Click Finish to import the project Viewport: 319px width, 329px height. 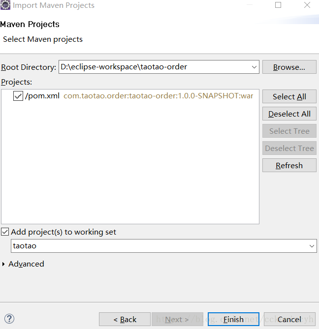click(x=233, y=319)
